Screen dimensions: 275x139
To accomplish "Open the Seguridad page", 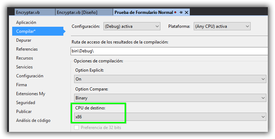I will tap(26, 103).
